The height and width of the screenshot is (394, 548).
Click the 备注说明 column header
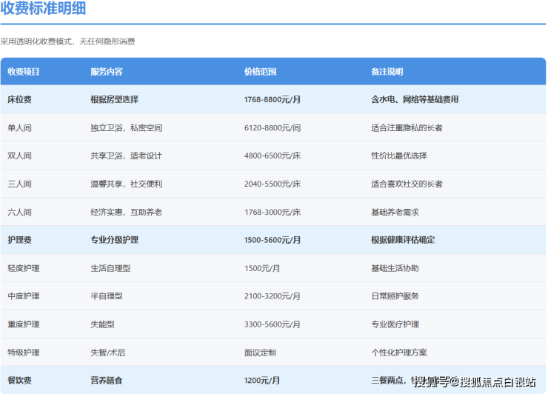pyautogui.click(x=387, y=72)
